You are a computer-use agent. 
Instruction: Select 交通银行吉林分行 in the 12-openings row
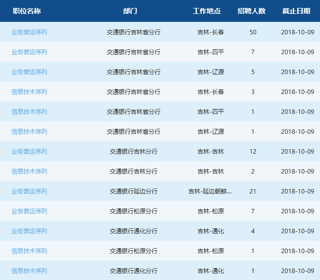[134, 152]
